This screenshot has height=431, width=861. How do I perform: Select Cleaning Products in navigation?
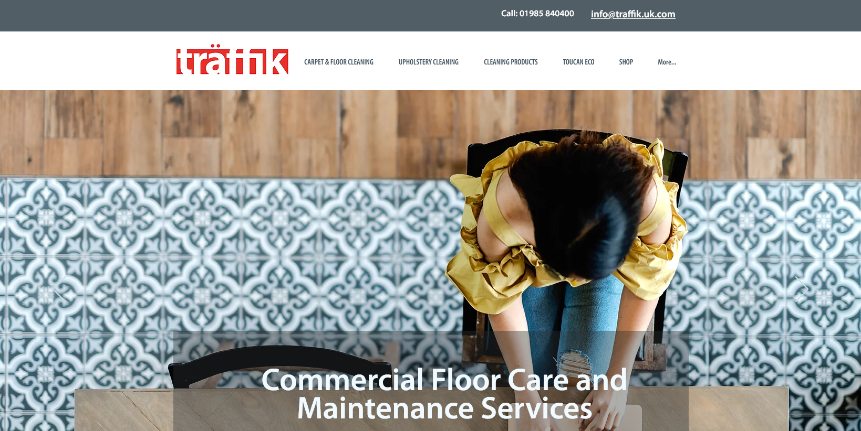click(x=511, y=62)
